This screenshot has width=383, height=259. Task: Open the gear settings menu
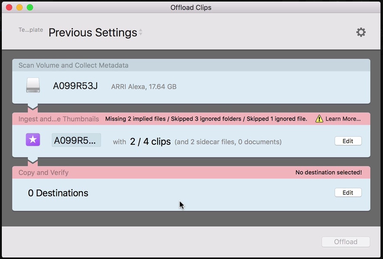[361, 32]
